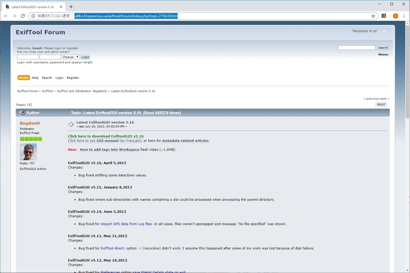
Task: Click the browser back arrow
Action: click(x=6, y=16)
